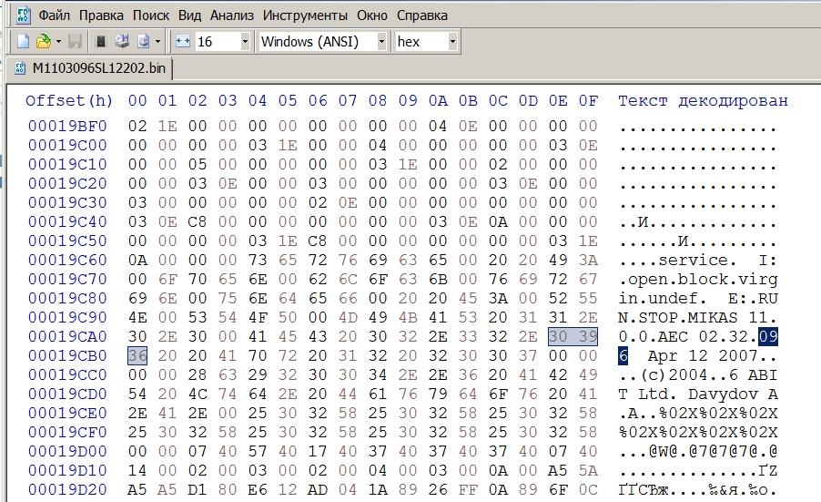The height and width of the screenshot is (502, 821).
Task: Click byte 0A in row 00019C60
Action: [x=137, y=260]
